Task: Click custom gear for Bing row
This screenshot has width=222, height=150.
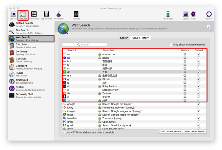Action: [185, 65]
